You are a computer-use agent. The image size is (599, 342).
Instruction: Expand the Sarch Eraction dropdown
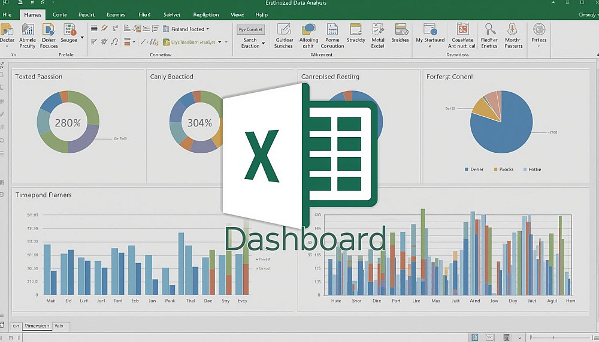pos(263,43)
